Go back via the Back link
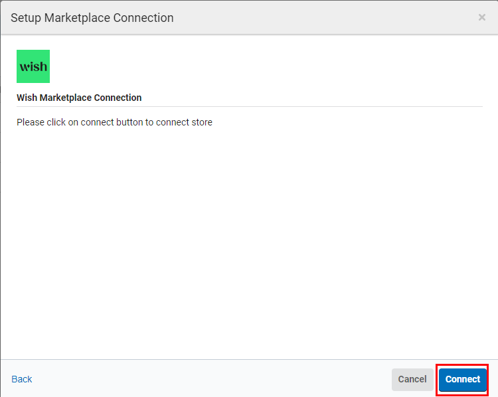 click(x=22, y=379)
